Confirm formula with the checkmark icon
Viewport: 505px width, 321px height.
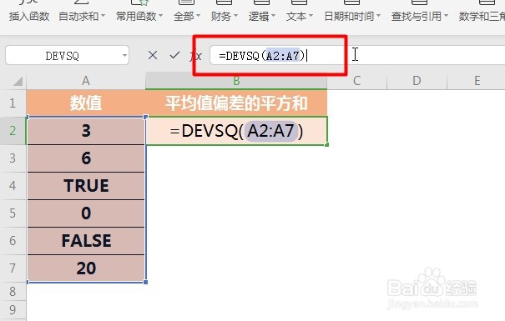click(174, 55)
